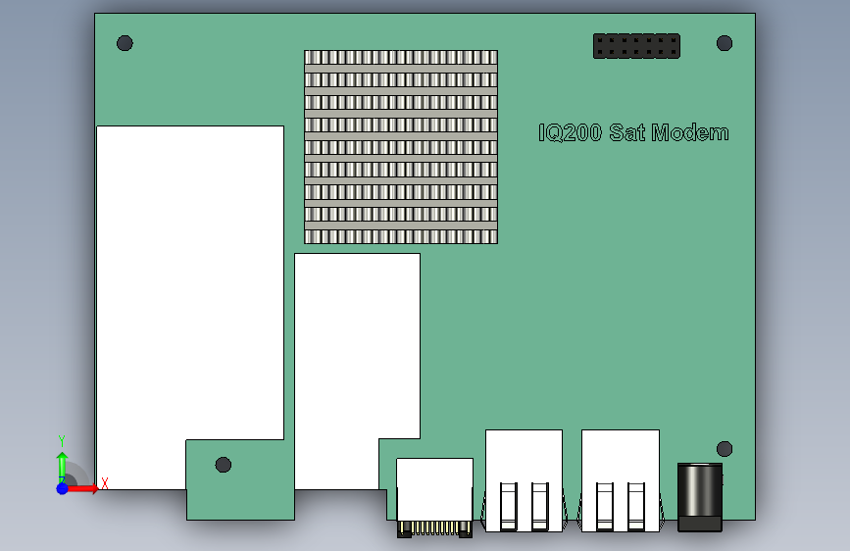Pick the top-left mounting hole

pyautogui.click(x=125, y=43)
